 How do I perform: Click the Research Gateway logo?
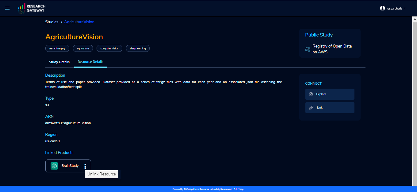tap(32, 8)
